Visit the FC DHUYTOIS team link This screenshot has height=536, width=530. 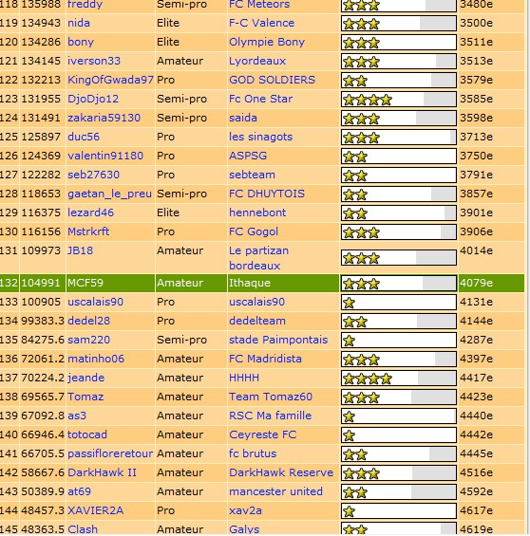pos(267,194)
